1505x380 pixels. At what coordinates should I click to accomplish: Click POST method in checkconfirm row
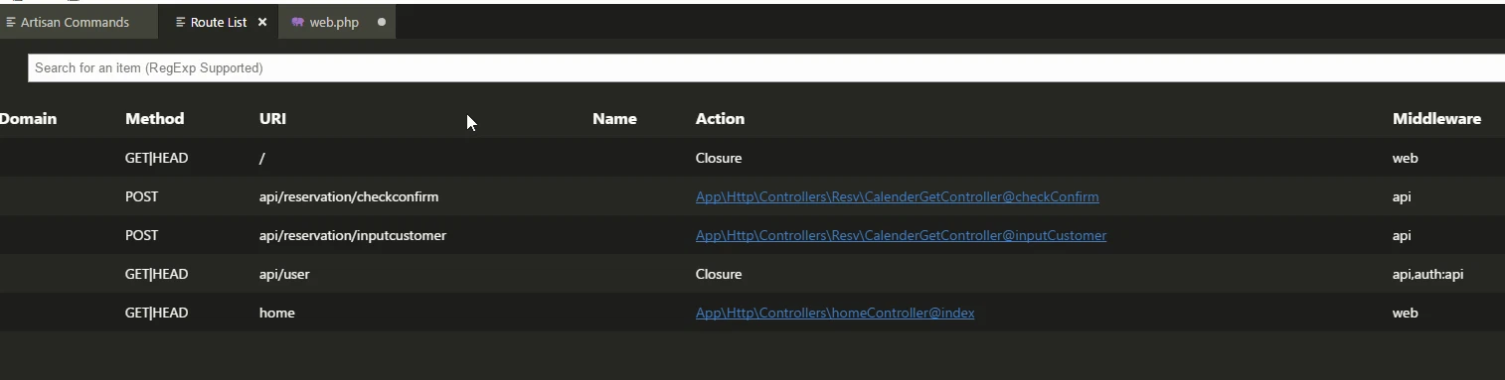[x=141, y=196]
